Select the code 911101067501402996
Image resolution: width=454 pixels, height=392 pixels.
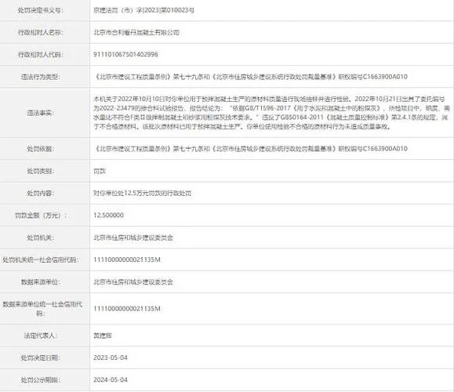point(125,54)
